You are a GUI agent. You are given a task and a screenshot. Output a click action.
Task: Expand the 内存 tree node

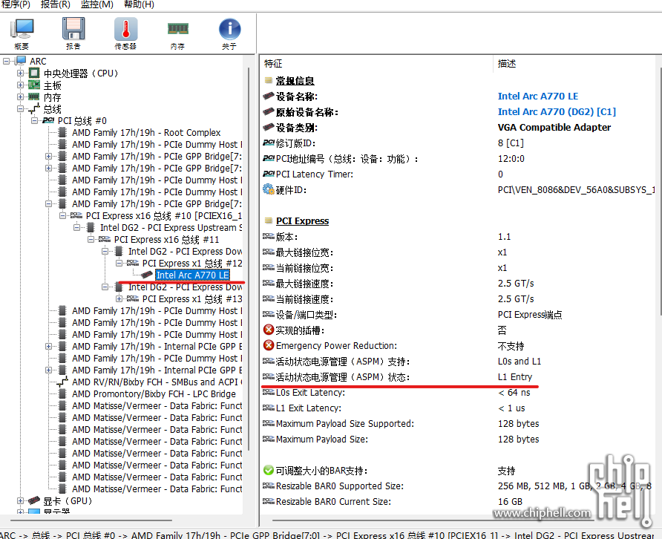click(20, 97)
